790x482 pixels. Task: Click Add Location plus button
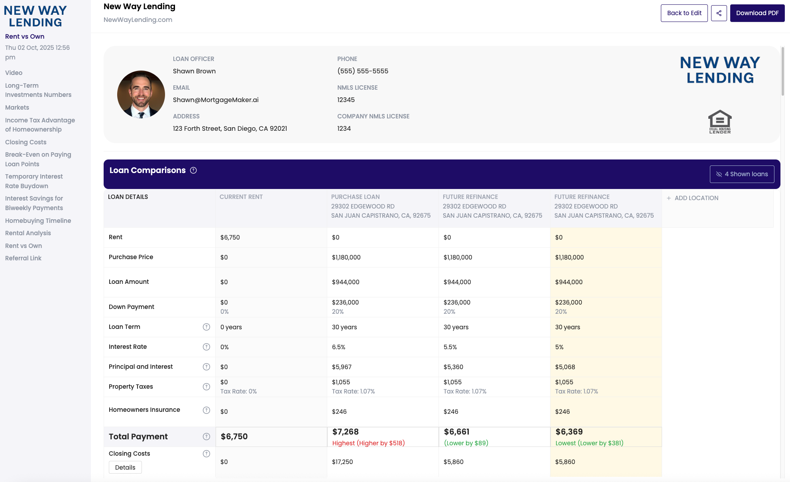pyautogui.click(x=669, y=198)
